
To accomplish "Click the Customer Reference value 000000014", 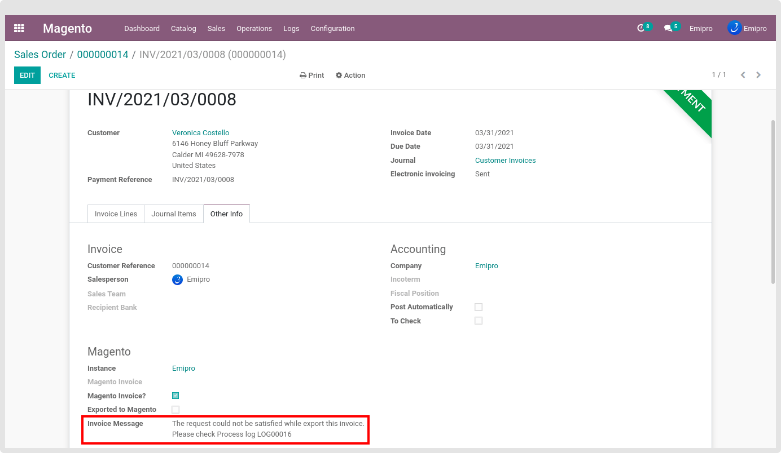I will tap(191, 266).
